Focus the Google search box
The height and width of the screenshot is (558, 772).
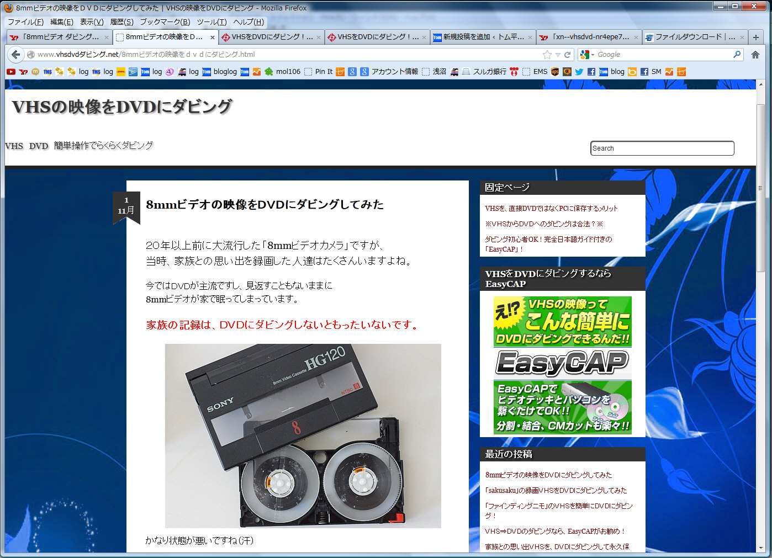[664, 55]
